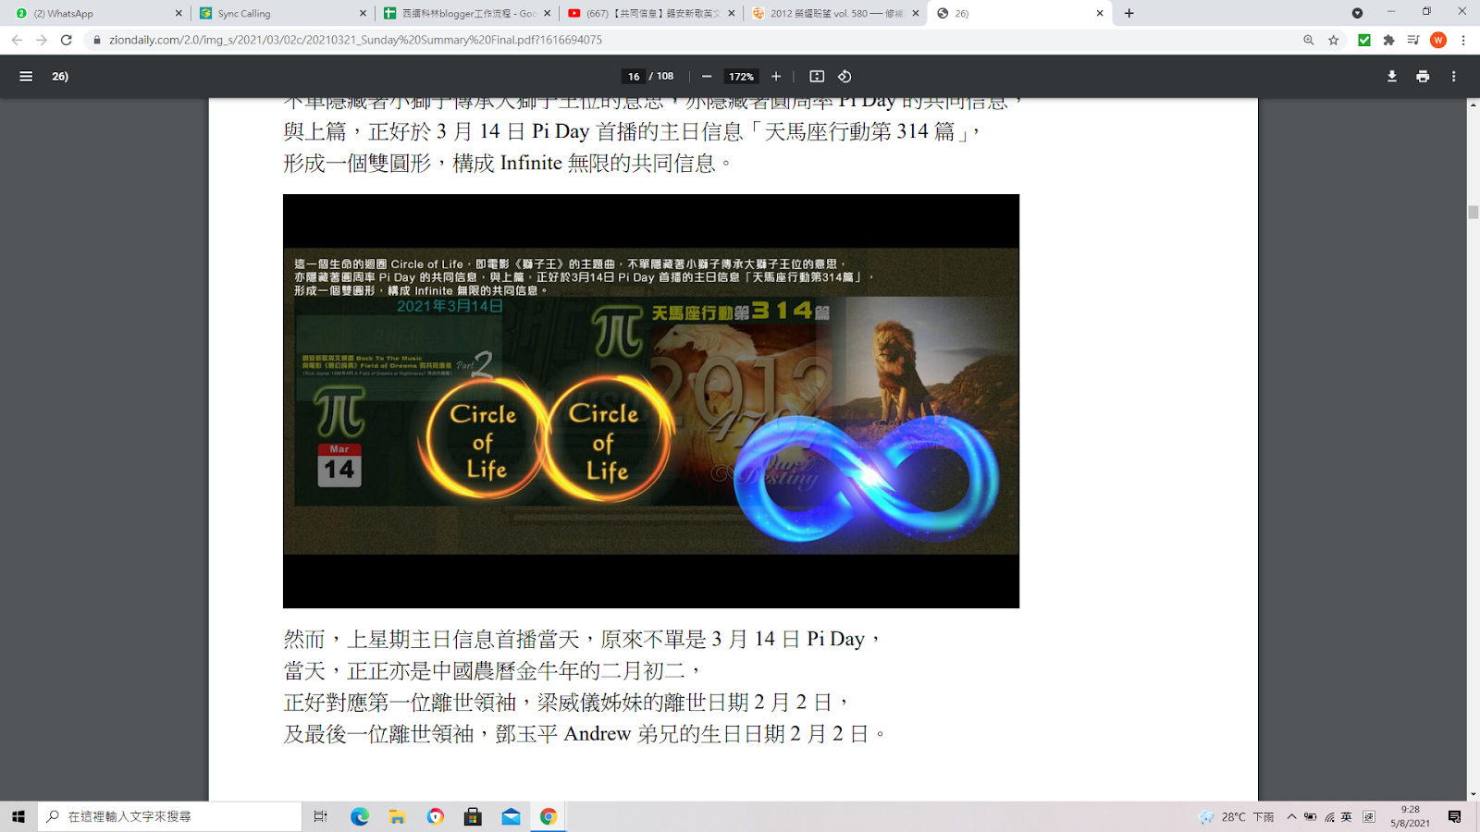Viewport: 1480px width, 832px height.
Task: Open the Extensions puzzle icon
Action: pyautogui.click(x=1388, y=40)
